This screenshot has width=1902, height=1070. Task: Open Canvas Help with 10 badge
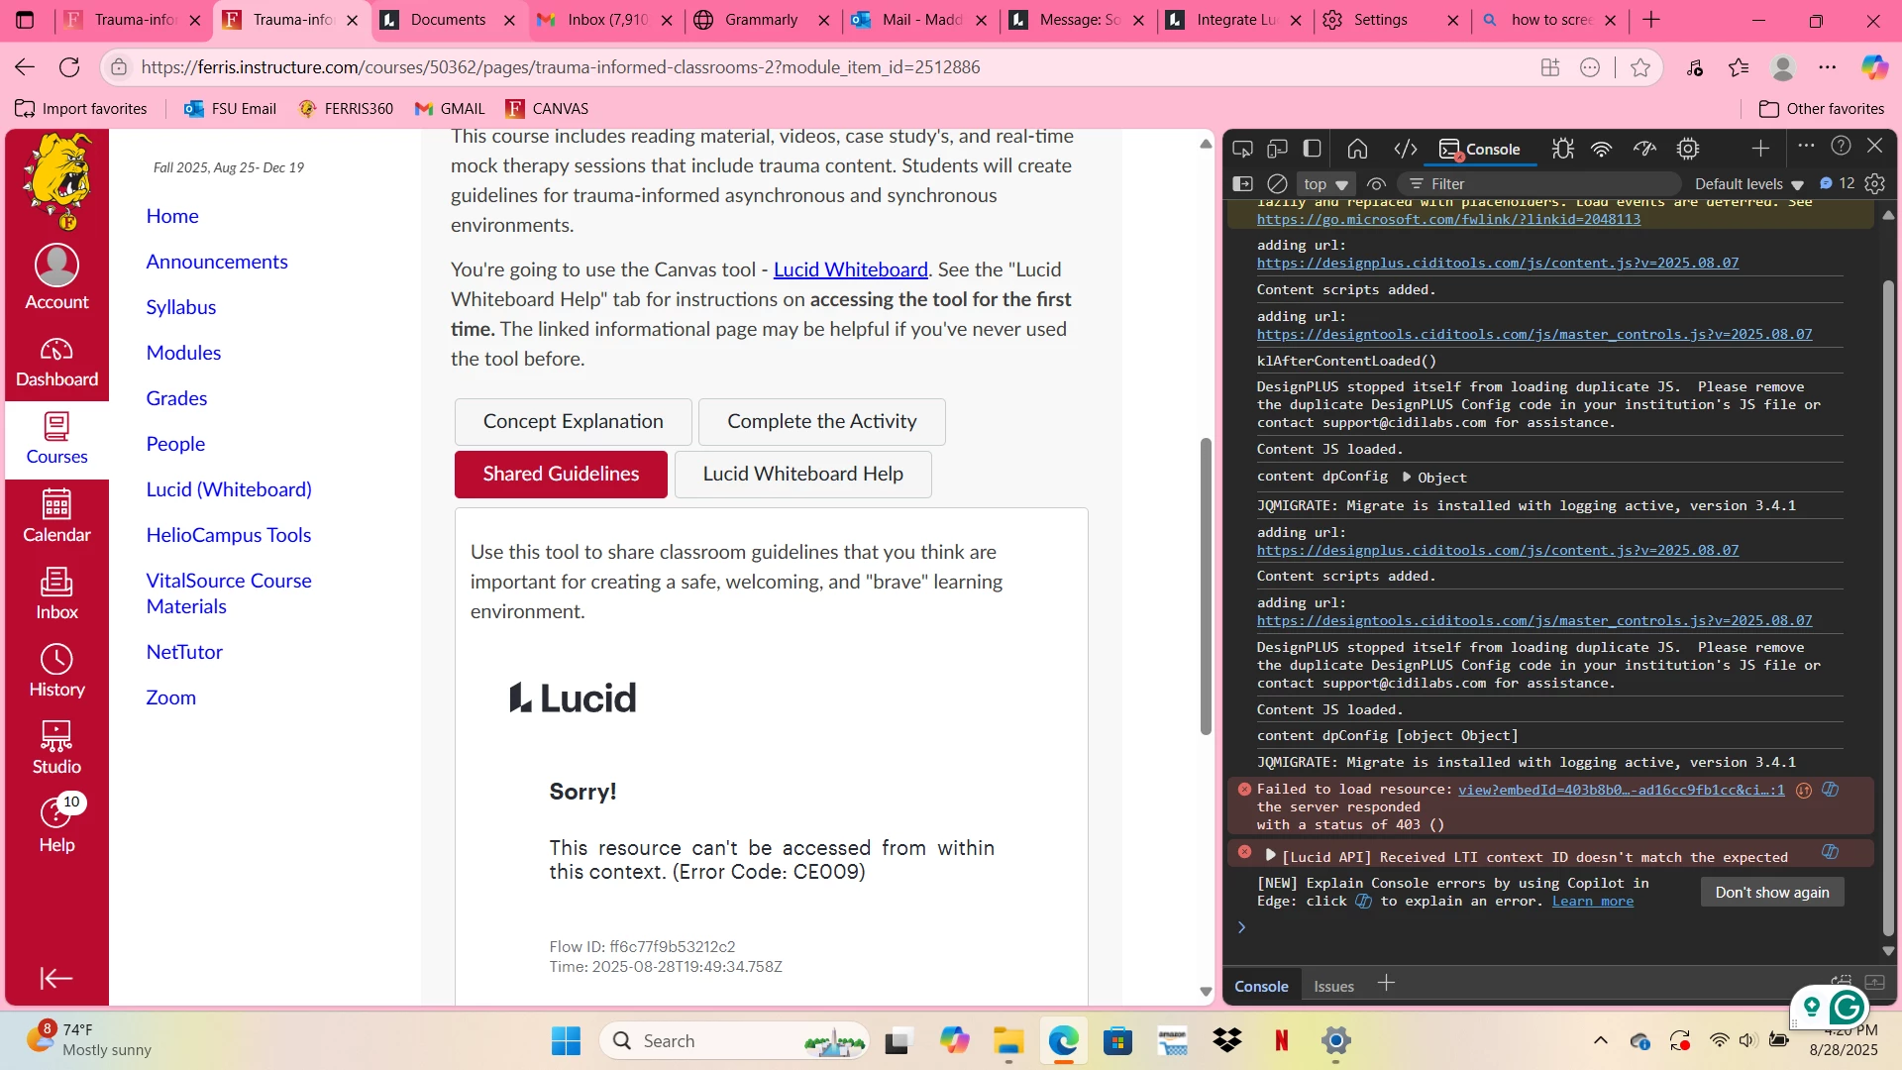(56, 824)
